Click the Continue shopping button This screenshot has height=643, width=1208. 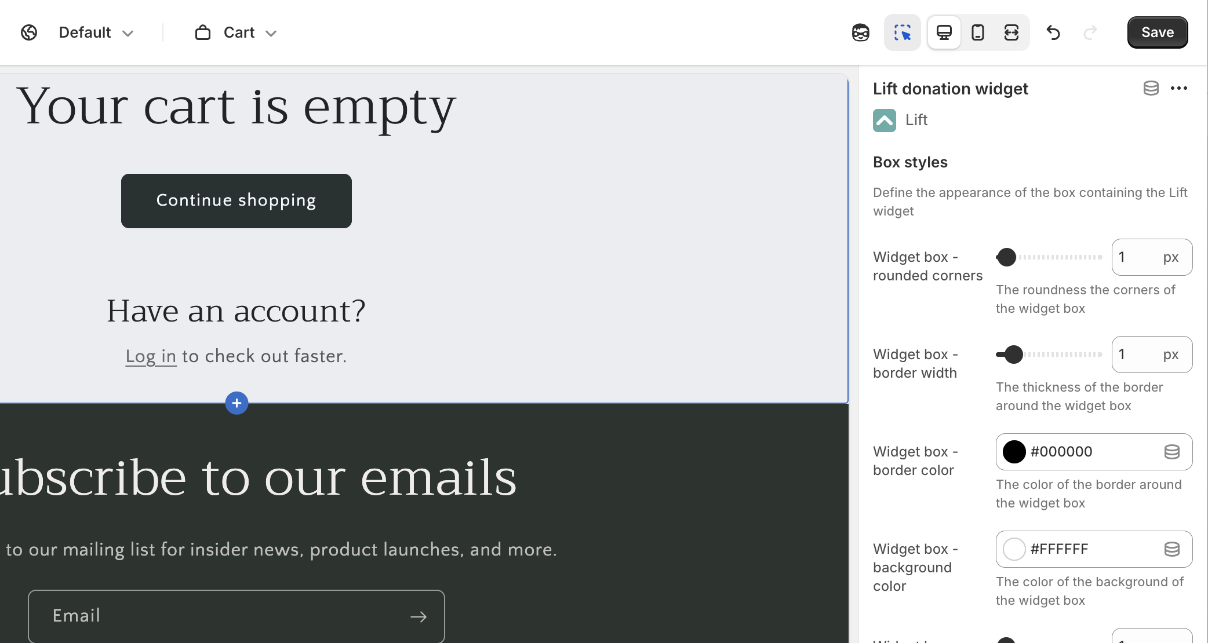pyautogui.click(x=236, y=200)
